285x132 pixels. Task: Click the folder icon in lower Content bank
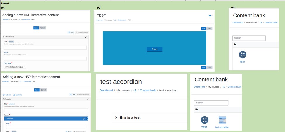[x=196, y=110]
